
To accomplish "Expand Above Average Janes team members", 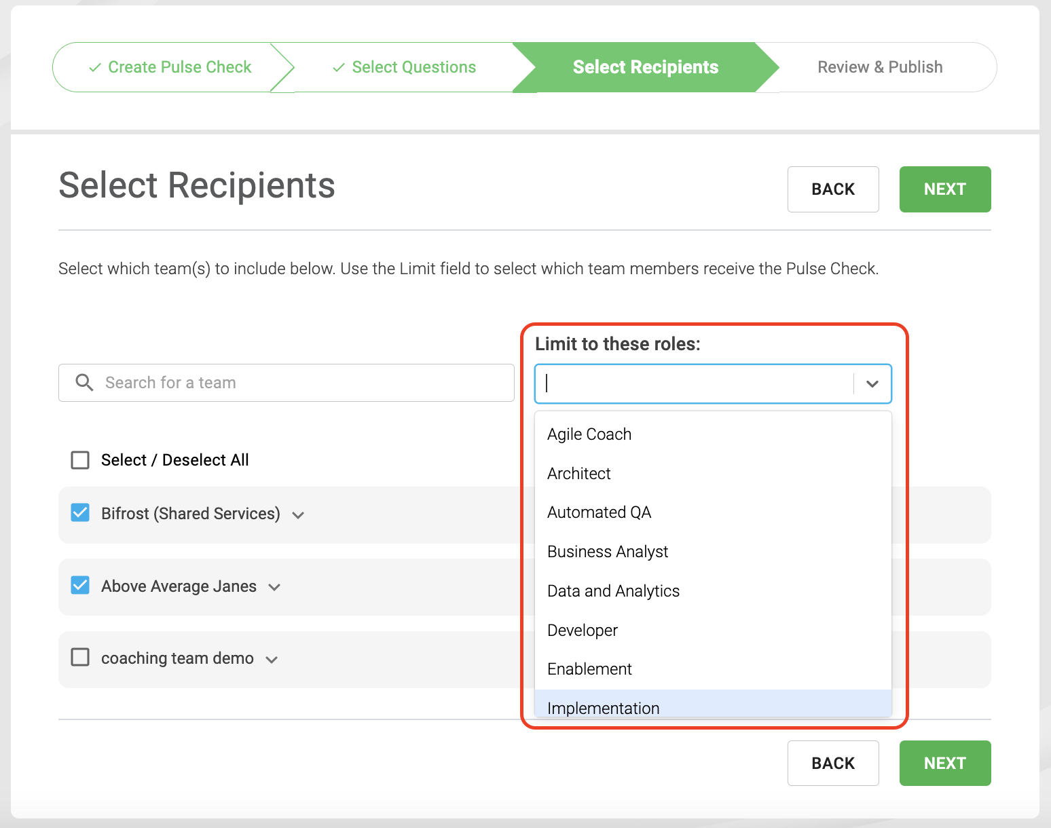I will (x=274, y=587).
